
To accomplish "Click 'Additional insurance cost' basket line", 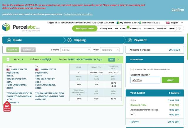I will (x=155, y=110).
